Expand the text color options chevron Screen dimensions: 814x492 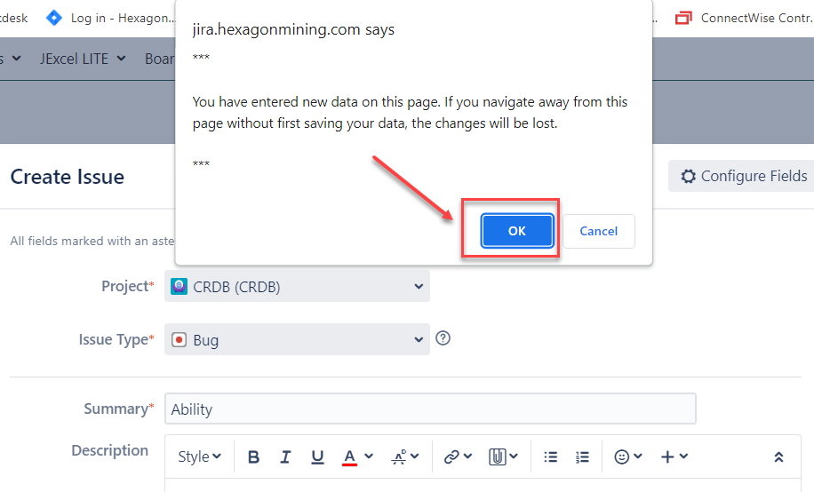coord(369,456)
